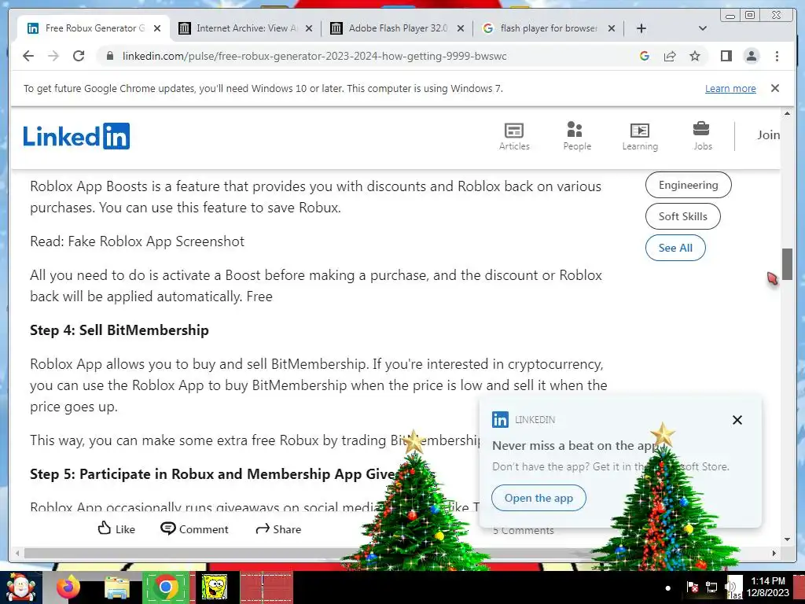805x604 pixels.
Task: Click Share under the article
Action: 278,528
